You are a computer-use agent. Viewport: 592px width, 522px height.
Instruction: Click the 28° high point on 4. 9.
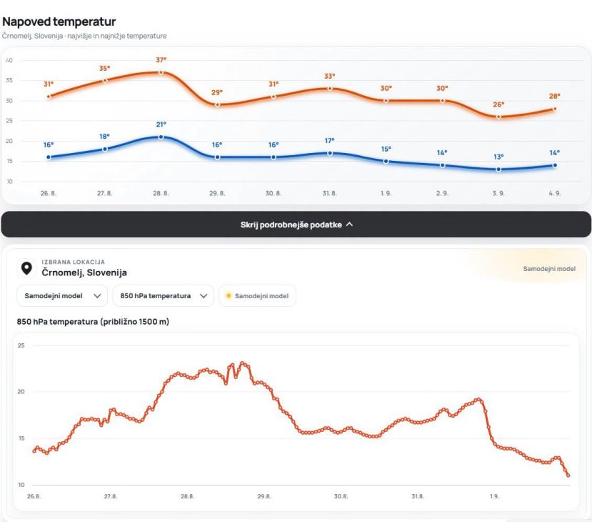(x=555, y=109)
